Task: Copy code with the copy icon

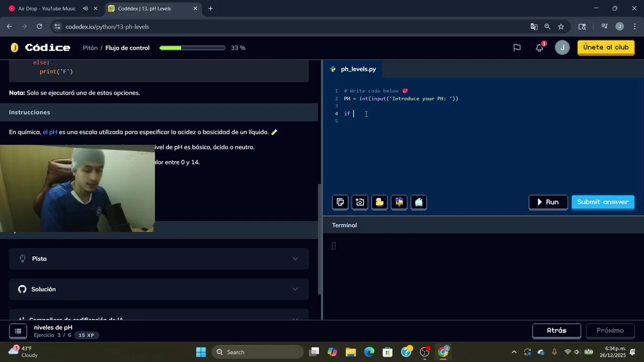Action: point(341,202)
